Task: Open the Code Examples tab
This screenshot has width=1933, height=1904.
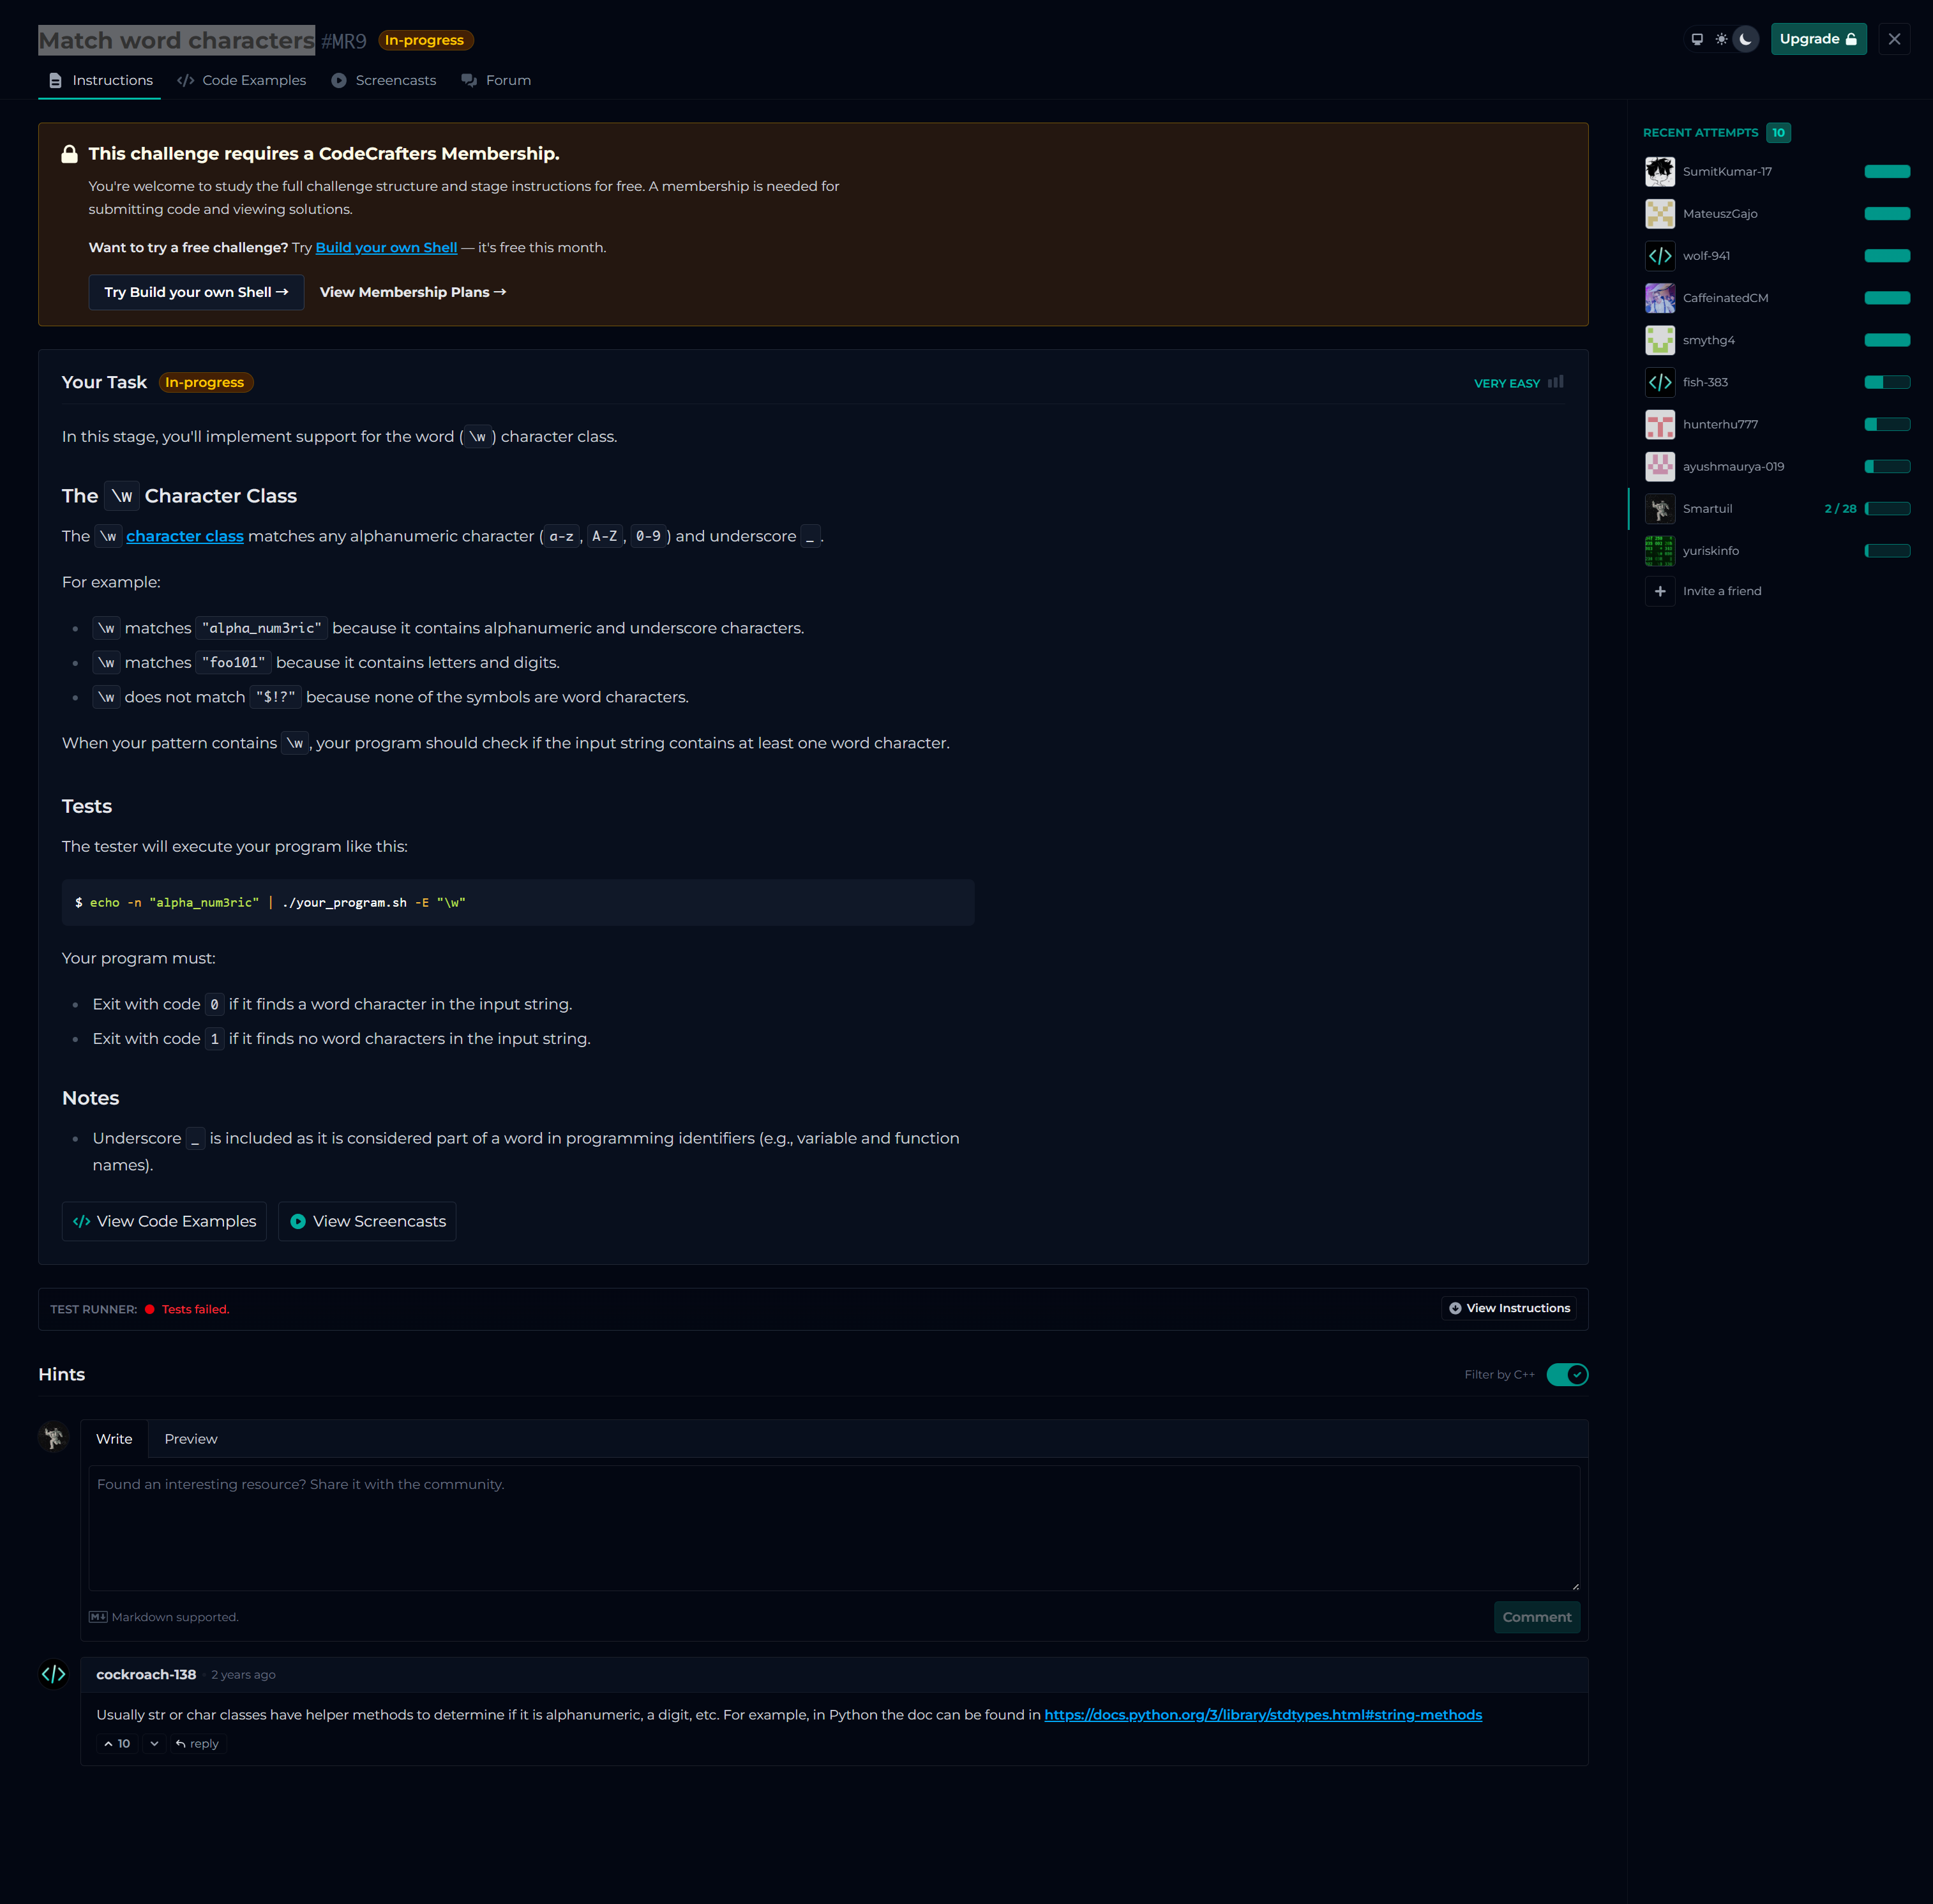Action: click(x=242, y=80)
